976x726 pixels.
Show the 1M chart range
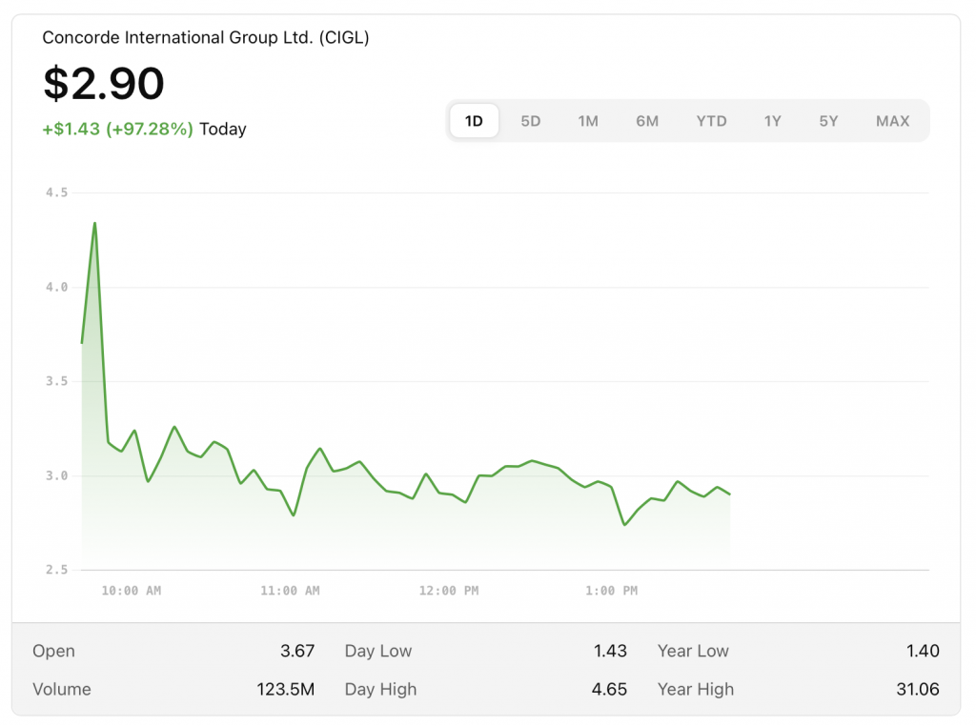(x=588, y=121)
